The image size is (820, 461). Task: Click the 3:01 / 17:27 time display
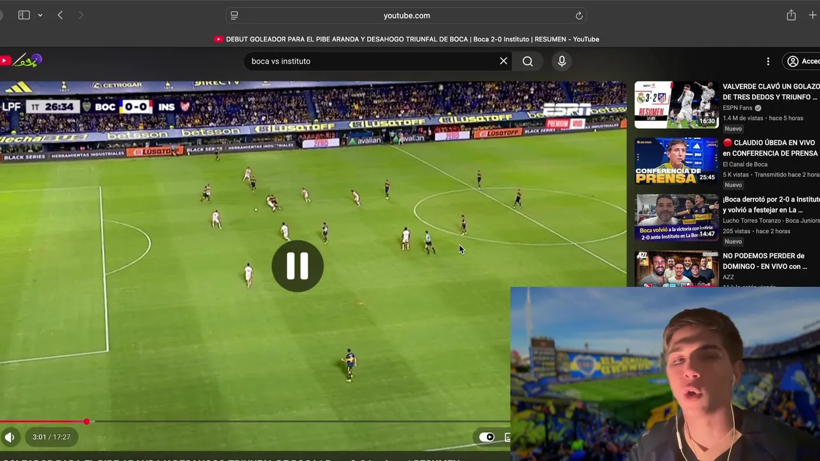(x=51, y=437)
